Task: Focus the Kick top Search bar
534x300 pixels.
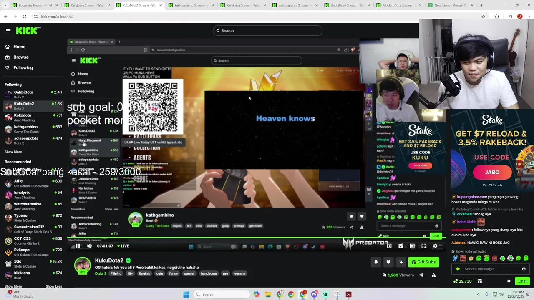Action: coord(267,30)
